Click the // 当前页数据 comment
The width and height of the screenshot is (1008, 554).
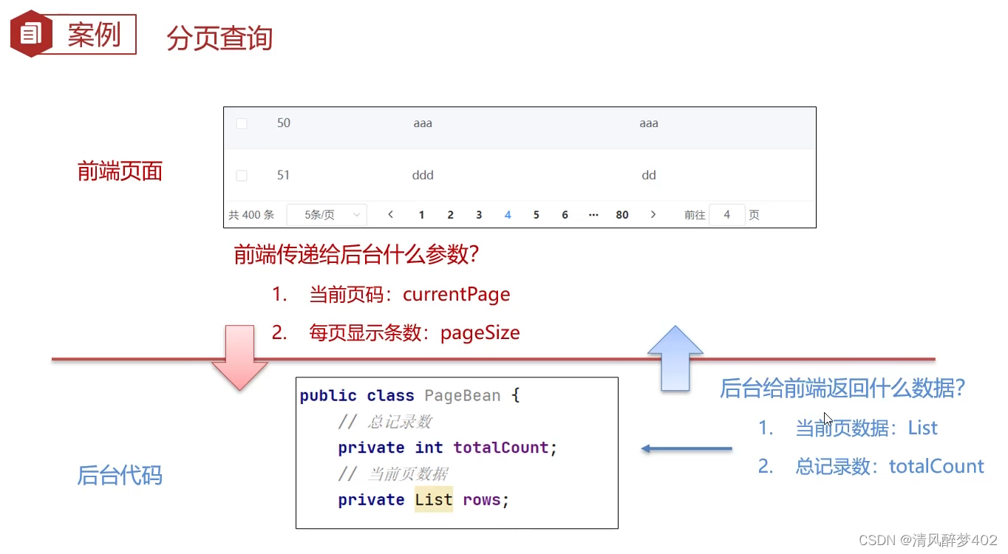[x=392, y=474]
